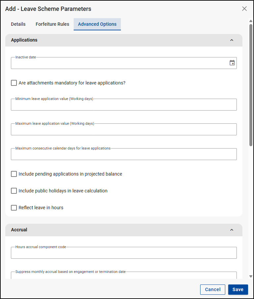Open the Inactive date calendar picker
This screenshot has height=299, width=254.
click(x=232, y=63)
